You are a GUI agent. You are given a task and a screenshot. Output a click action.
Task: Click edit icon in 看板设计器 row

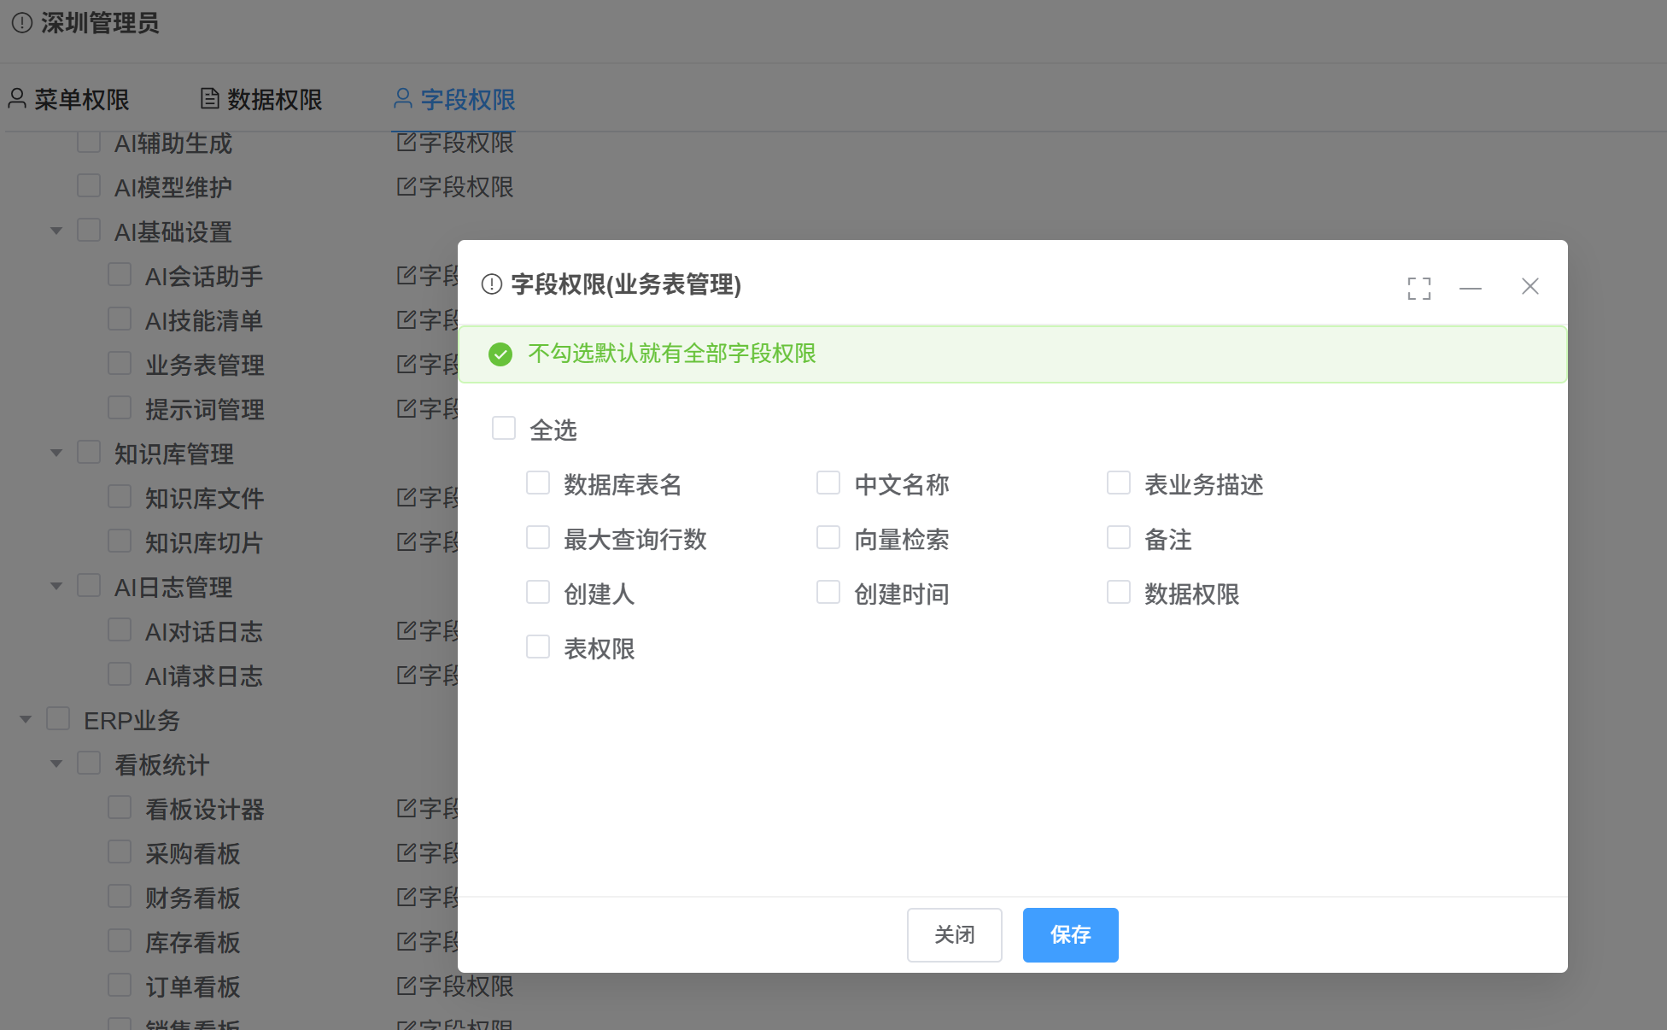[407, 808]
